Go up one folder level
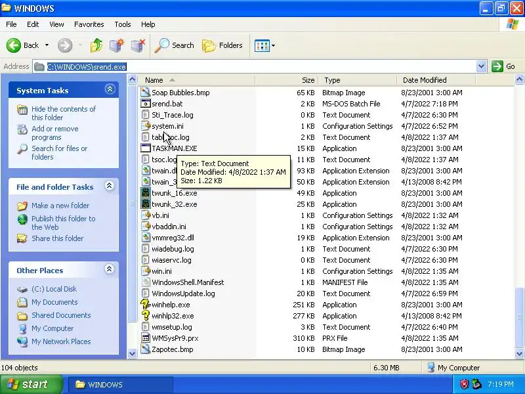The width and height of the screenshot is (525, 394). 96,45
